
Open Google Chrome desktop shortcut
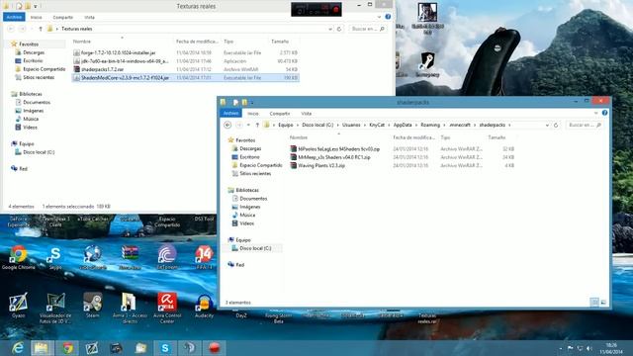click(x=18, y=257)
